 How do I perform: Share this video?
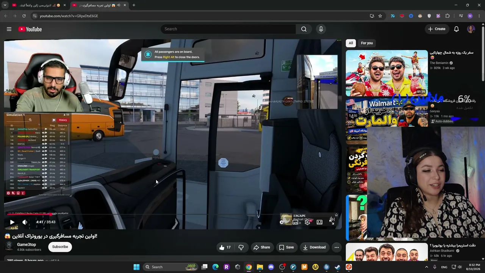[261, 247]
